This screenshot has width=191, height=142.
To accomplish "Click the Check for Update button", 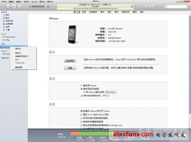I will tap(70, 61).
